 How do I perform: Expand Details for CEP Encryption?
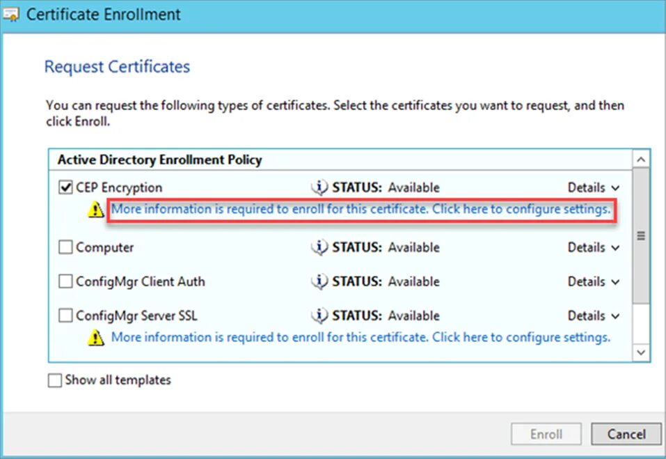click(594, 187)
